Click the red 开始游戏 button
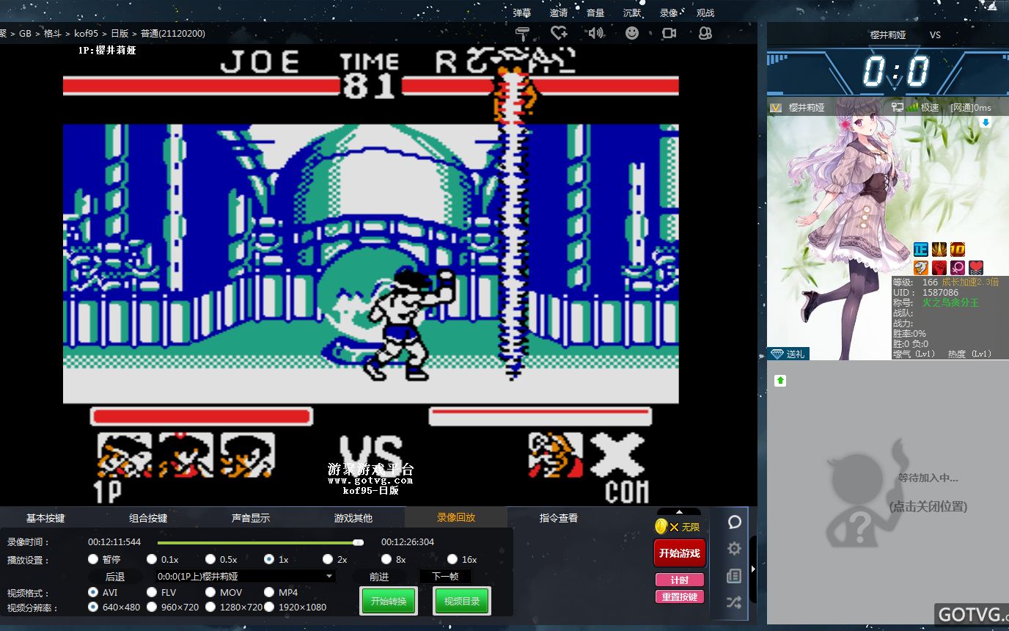The image size is (1009, 631). click(x=680, y=553)
